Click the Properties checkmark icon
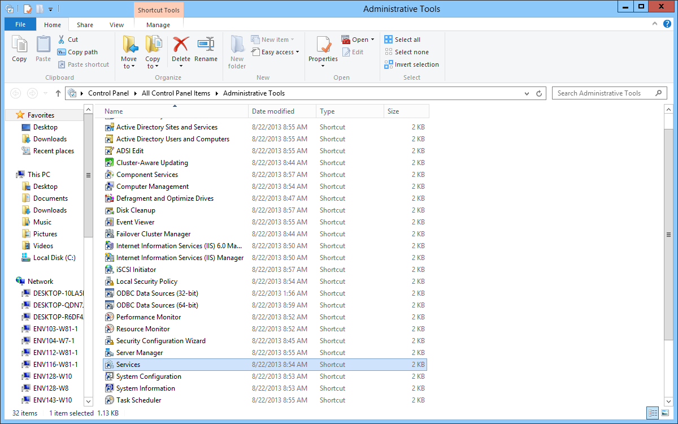 [x=323, y=44]
